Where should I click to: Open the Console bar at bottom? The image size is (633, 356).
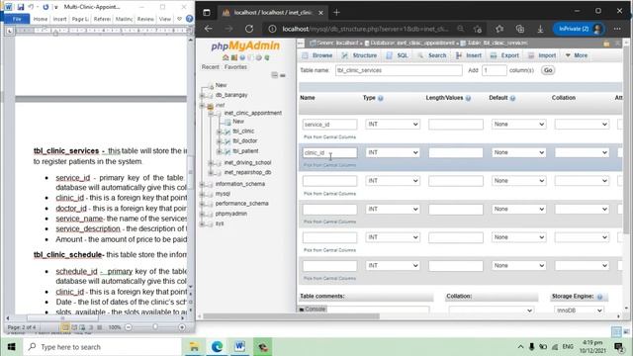point(313,310)
